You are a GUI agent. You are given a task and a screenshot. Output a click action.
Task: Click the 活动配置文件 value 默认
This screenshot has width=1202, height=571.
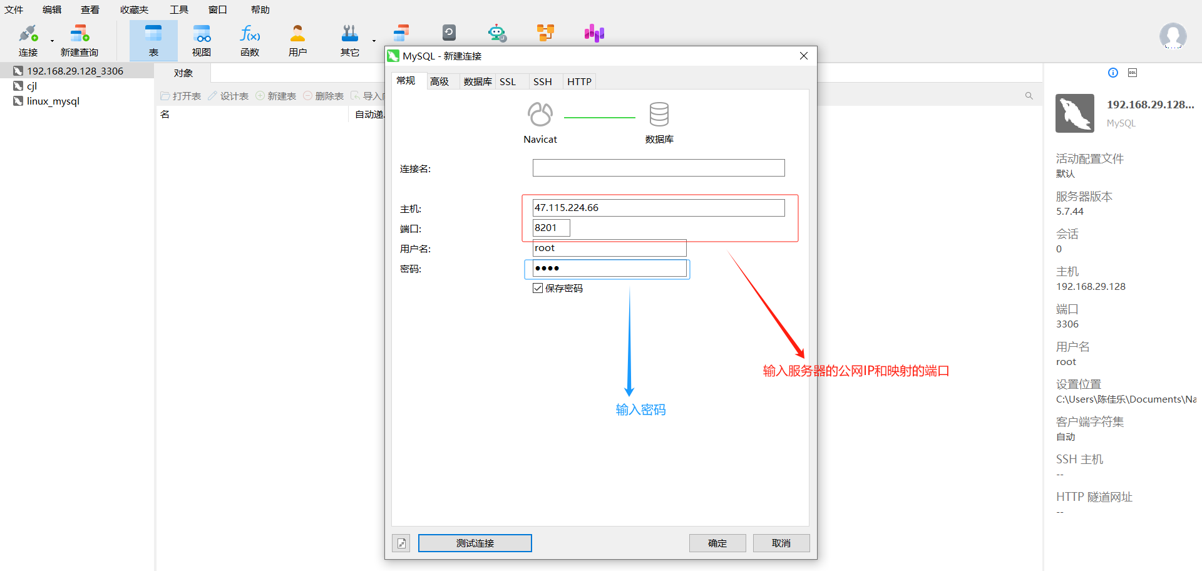click(1066, 174)
